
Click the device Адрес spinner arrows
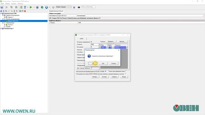click(x=113, y=48)
